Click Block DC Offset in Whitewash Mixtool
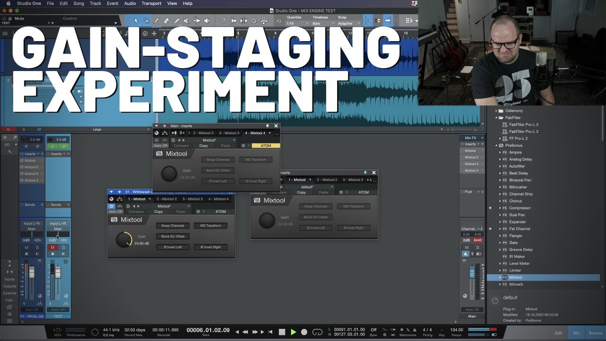Screen dimensions: 606x341 coord(172,236)
